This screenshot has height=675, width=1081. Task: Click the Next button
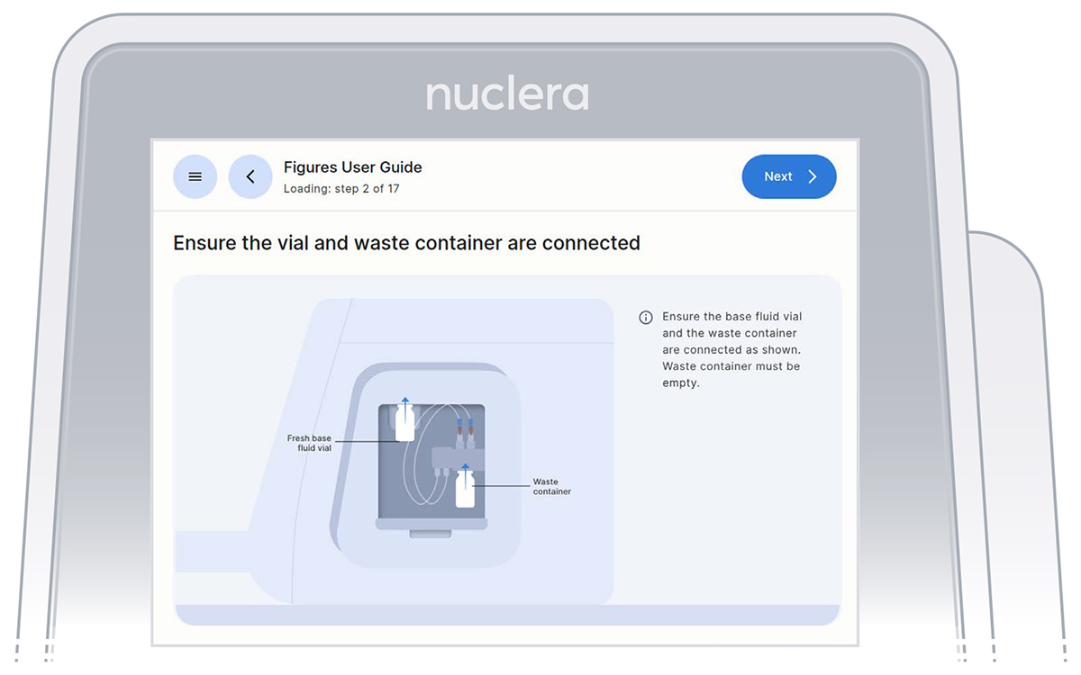click(x=789, y=176)
